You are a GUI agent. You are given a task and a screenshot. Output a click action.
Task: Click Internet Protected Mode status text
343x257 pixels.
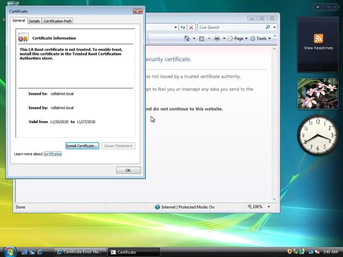188,207
